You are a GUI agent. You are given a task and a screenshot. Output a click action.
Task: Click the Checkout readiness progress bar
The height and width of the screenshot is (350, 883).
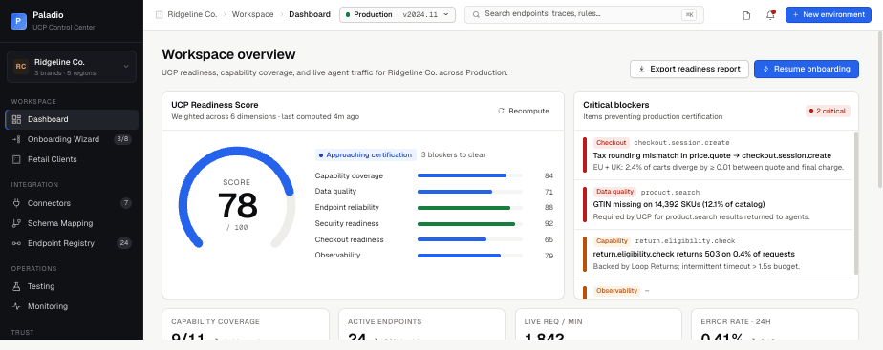(470, 239)
